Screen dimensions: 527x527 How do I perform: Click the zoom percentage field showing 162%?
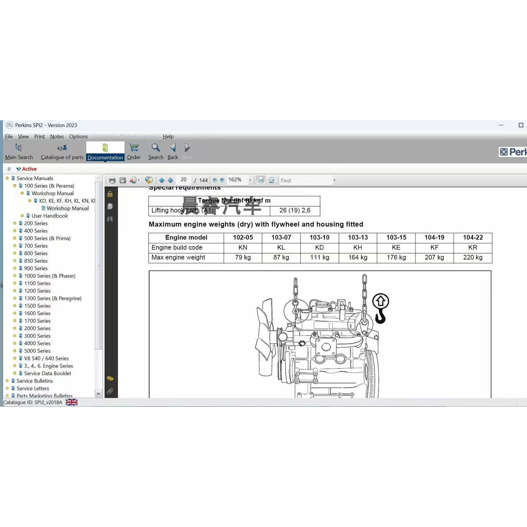237,180
